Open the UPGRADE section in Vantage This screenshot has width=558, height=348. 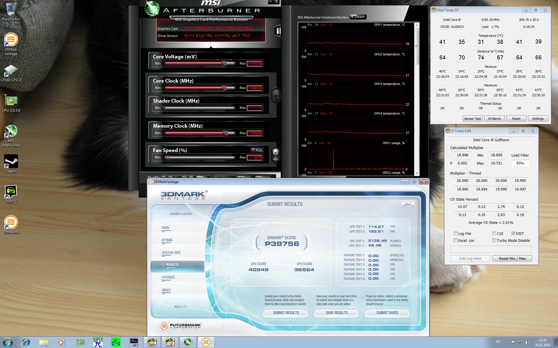169,277
